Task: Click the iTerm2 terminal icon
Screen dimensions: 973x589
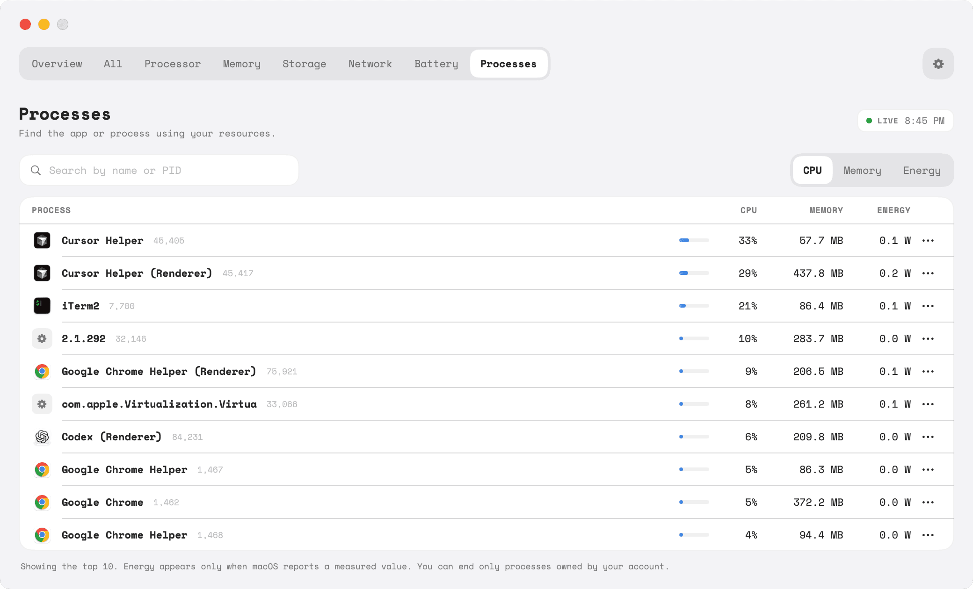Action: tap(42, 306)
